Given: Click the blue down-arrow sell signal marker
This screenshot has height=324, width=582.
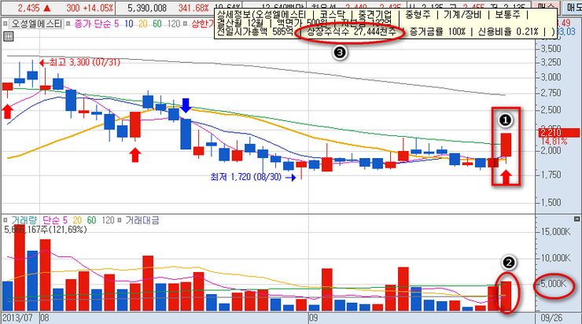Looking at the screenshot, I should tap(186, 105).
